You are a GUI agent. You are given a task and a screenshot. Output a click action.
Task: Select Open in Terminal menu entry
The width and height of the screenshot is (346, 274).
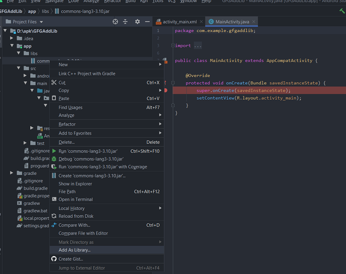tap(75, 199)
